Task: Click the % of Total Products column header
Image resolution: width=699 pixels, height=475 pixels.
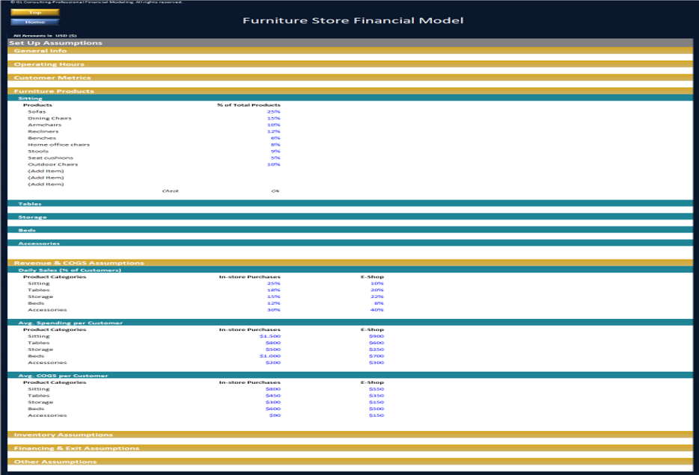Action: coord(248,105)
